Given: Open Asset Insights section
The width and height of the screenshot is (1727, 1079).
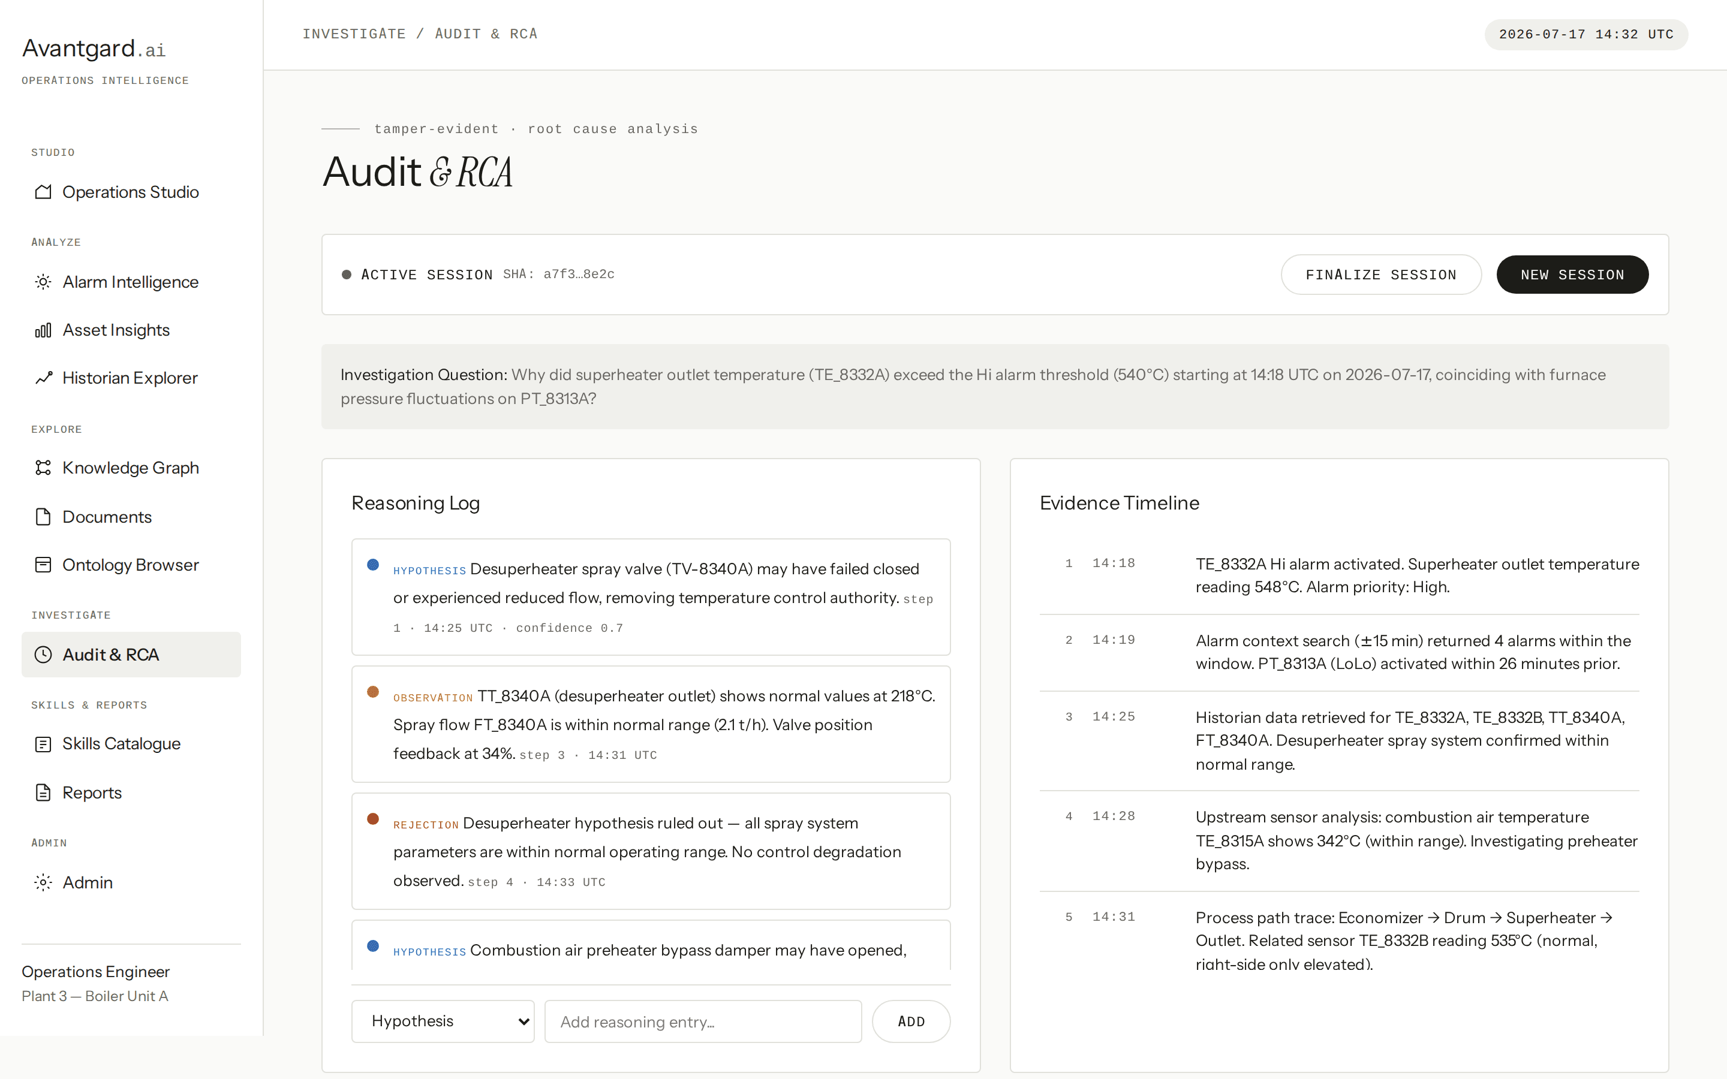Looking at the screenshot, I should pos(131,330).
